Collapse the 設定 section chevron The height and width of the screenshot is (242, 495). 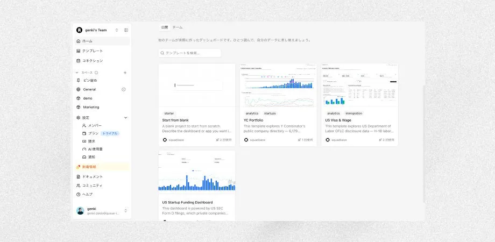pyautogui.click(x=125, y=117)
